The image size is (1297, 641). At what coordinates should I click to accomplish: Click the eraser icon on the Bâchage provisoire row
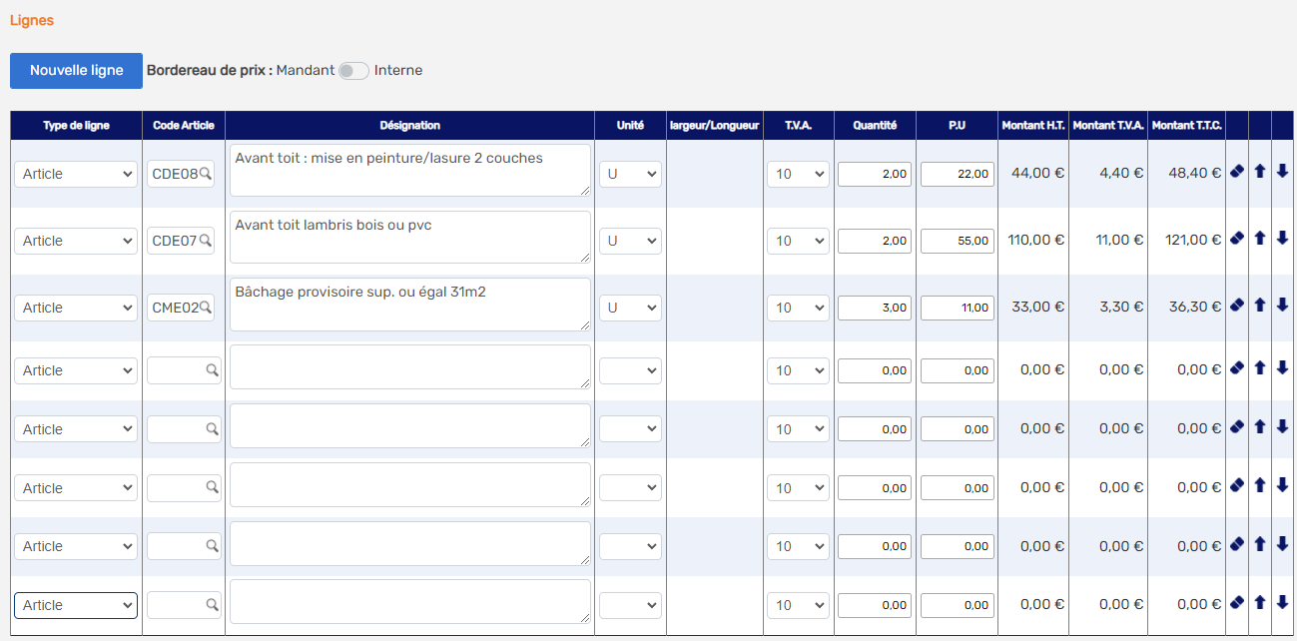(1237, 306)
